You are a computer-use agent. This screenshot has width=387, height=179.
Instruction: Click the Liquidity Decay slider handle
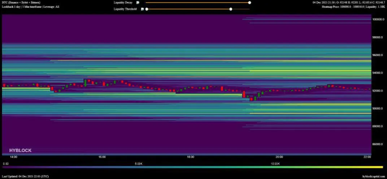click(x=249, y=3)
